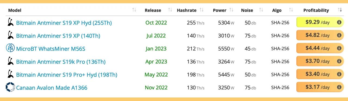Toggle Profitability column sort direction
Screen dimensions: 348x101
pos(340,10)
